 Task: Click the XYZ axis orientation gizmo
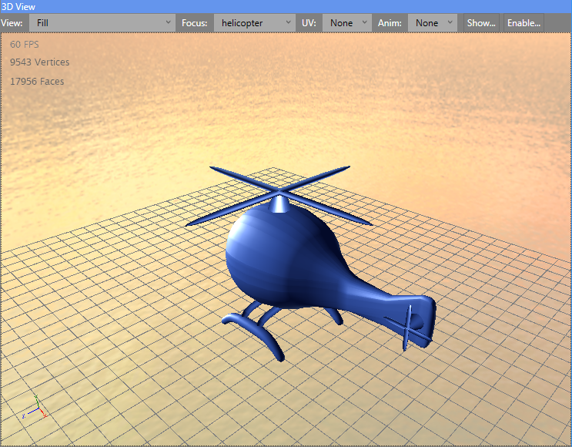[35, 407]
